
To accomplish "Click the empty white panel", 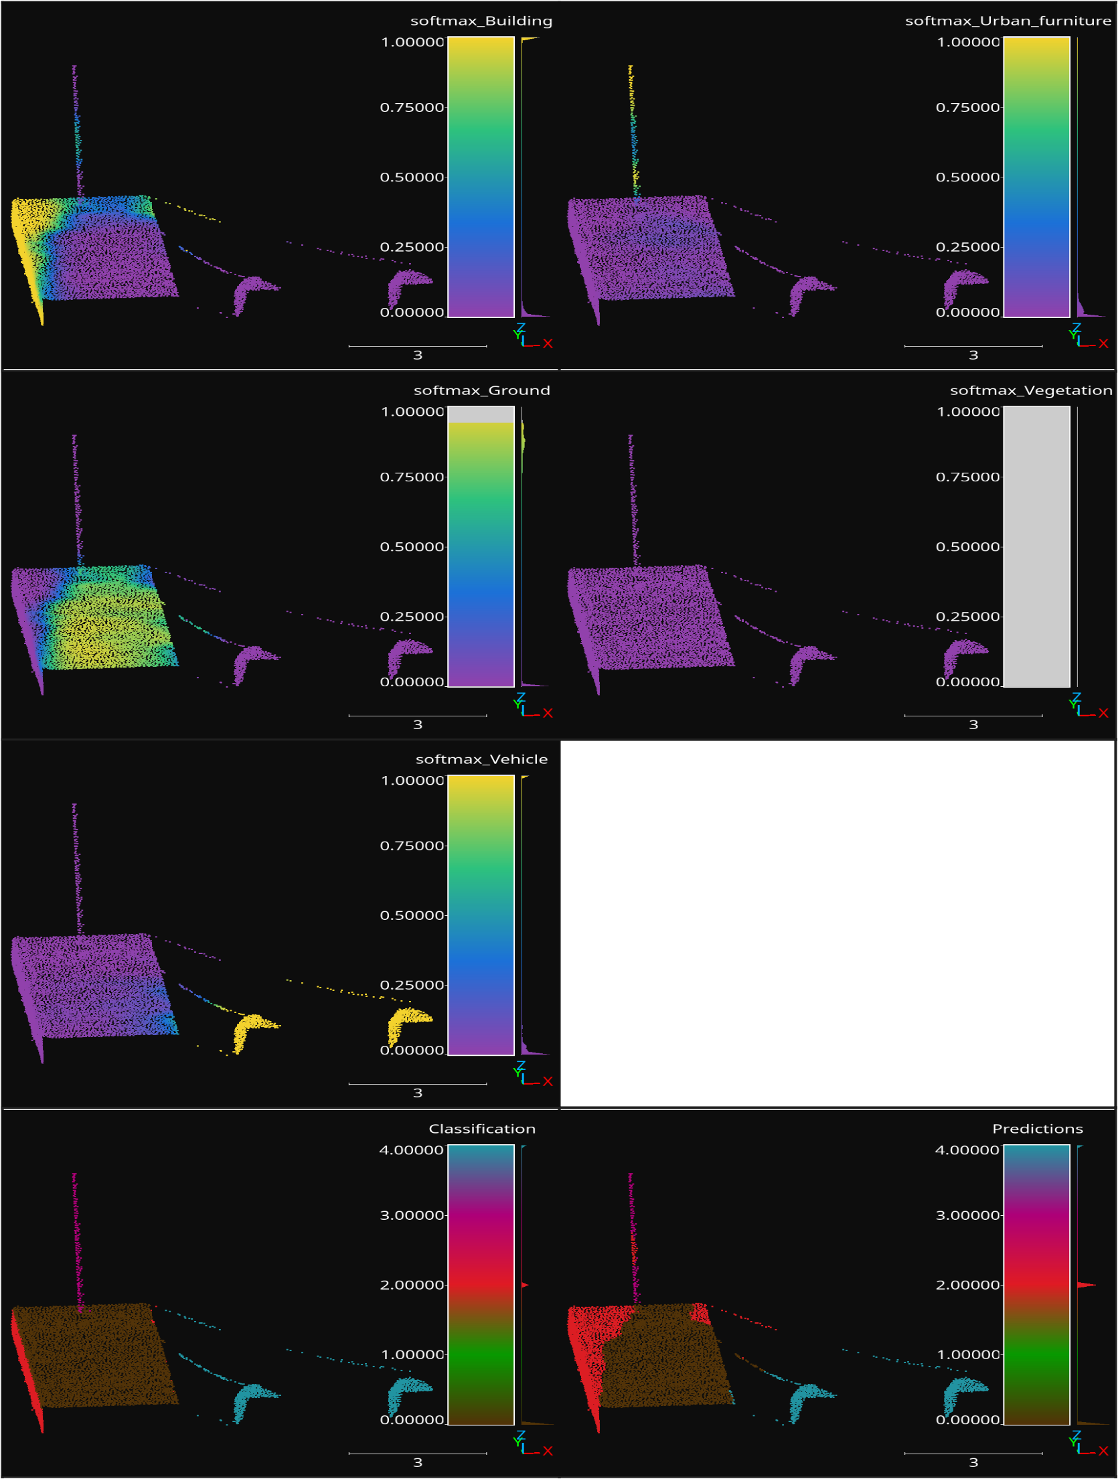I will [x=837, y=924].
